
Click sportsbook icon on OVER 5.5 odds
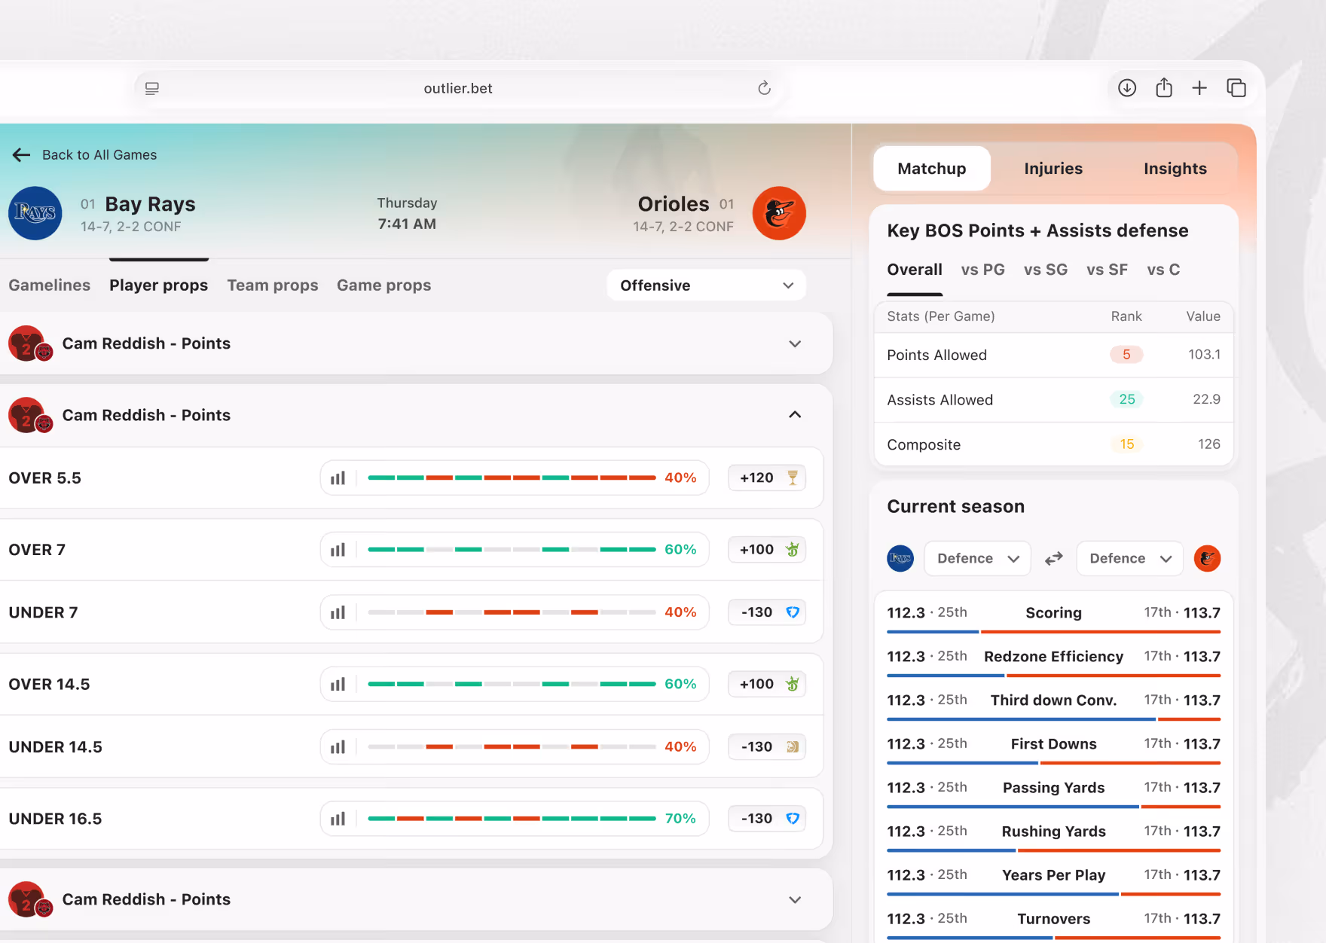tap(793, 478)
